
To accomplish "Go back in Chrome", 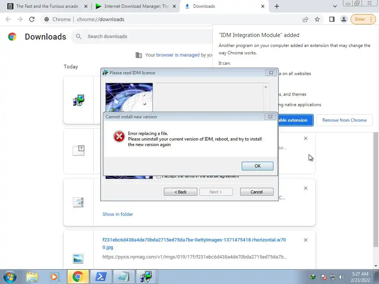I will (8, 19).
